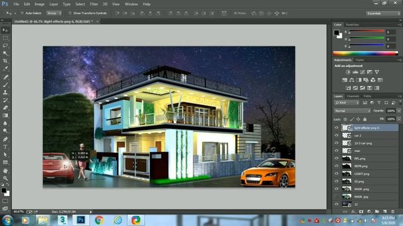Open the Fill slider dropdown arrow

coord(399,119)
